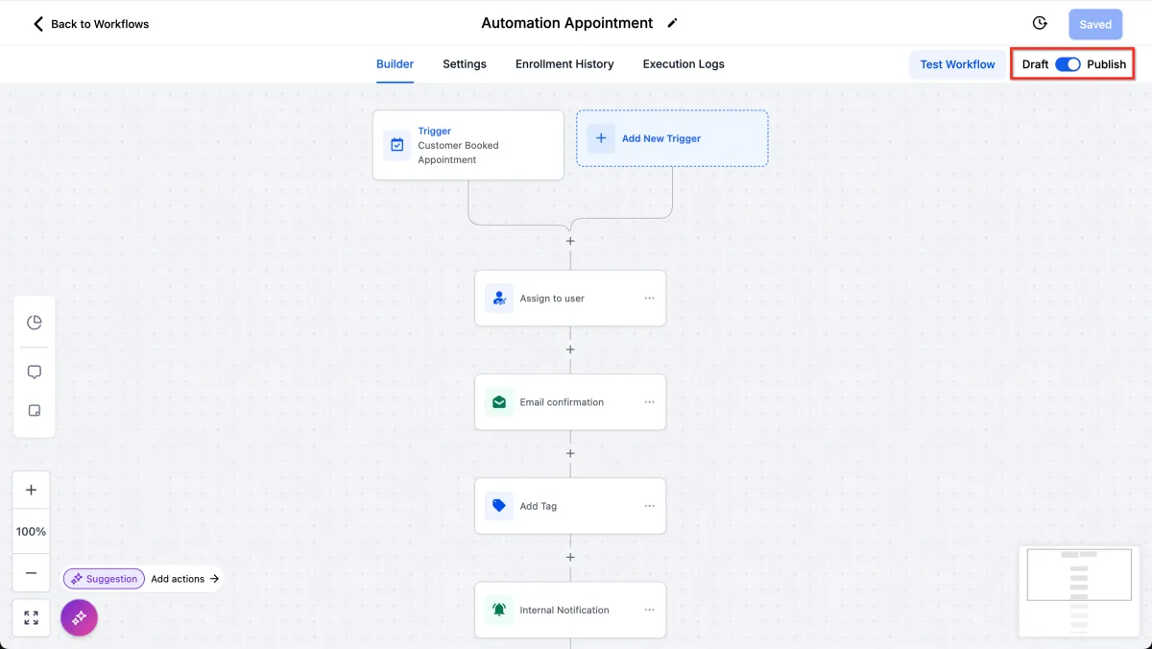This screenshot has width=1152, height=649.
Task: Open the purple AI assistant button
Action: (80, 617)
